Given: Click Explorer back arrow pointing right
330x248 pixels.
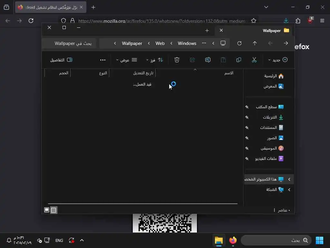Looking at the screenshot, I should 286,43.
